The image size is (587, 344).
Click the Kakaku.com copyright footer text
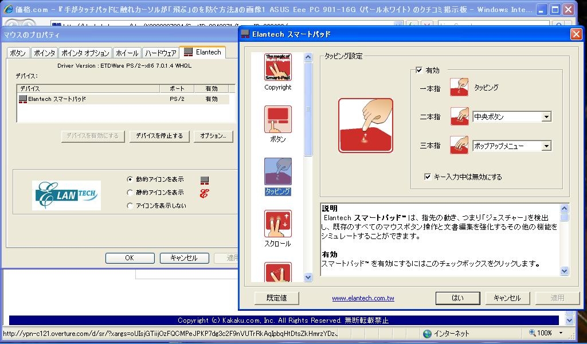pyautogui.click(x=283, y=320)
